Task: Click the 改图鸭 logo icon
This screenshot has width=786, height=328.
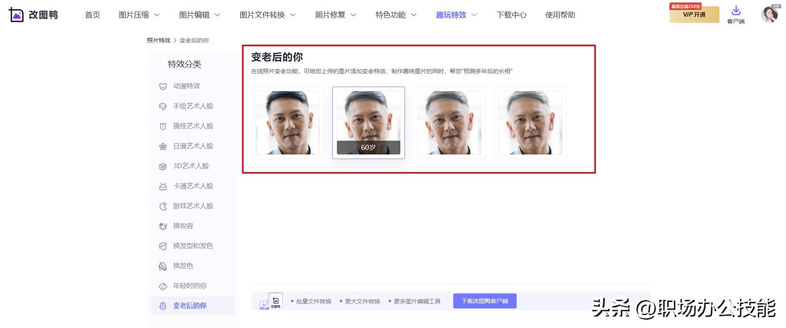Action: tap(16, 15)
